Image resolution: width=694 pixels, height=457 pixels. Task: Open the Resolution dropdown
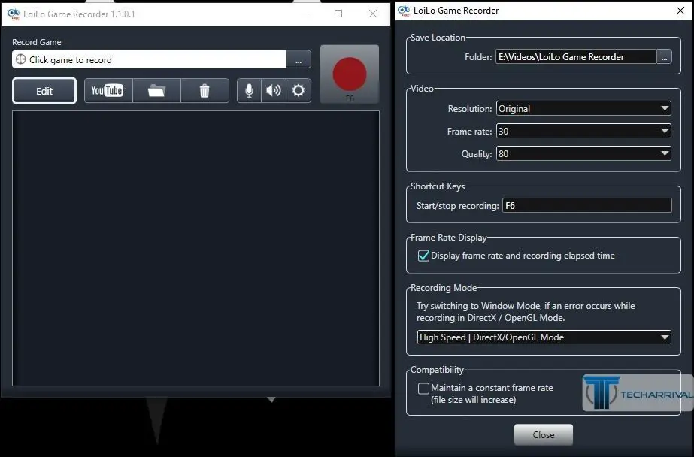tap(583, 108)
